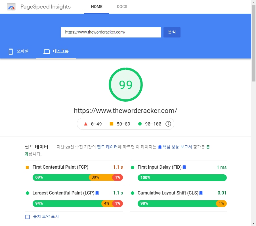Open the 핵심 성능 보고서 link
Image resolution: width=256 pixels, height=226 pixels.
point(177,147)
